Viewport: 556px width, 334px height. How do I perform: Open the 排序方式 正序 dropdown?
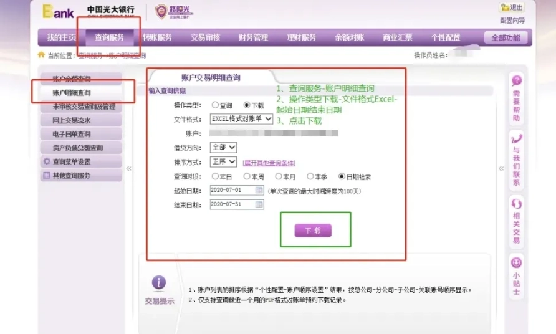coord(223,161)
